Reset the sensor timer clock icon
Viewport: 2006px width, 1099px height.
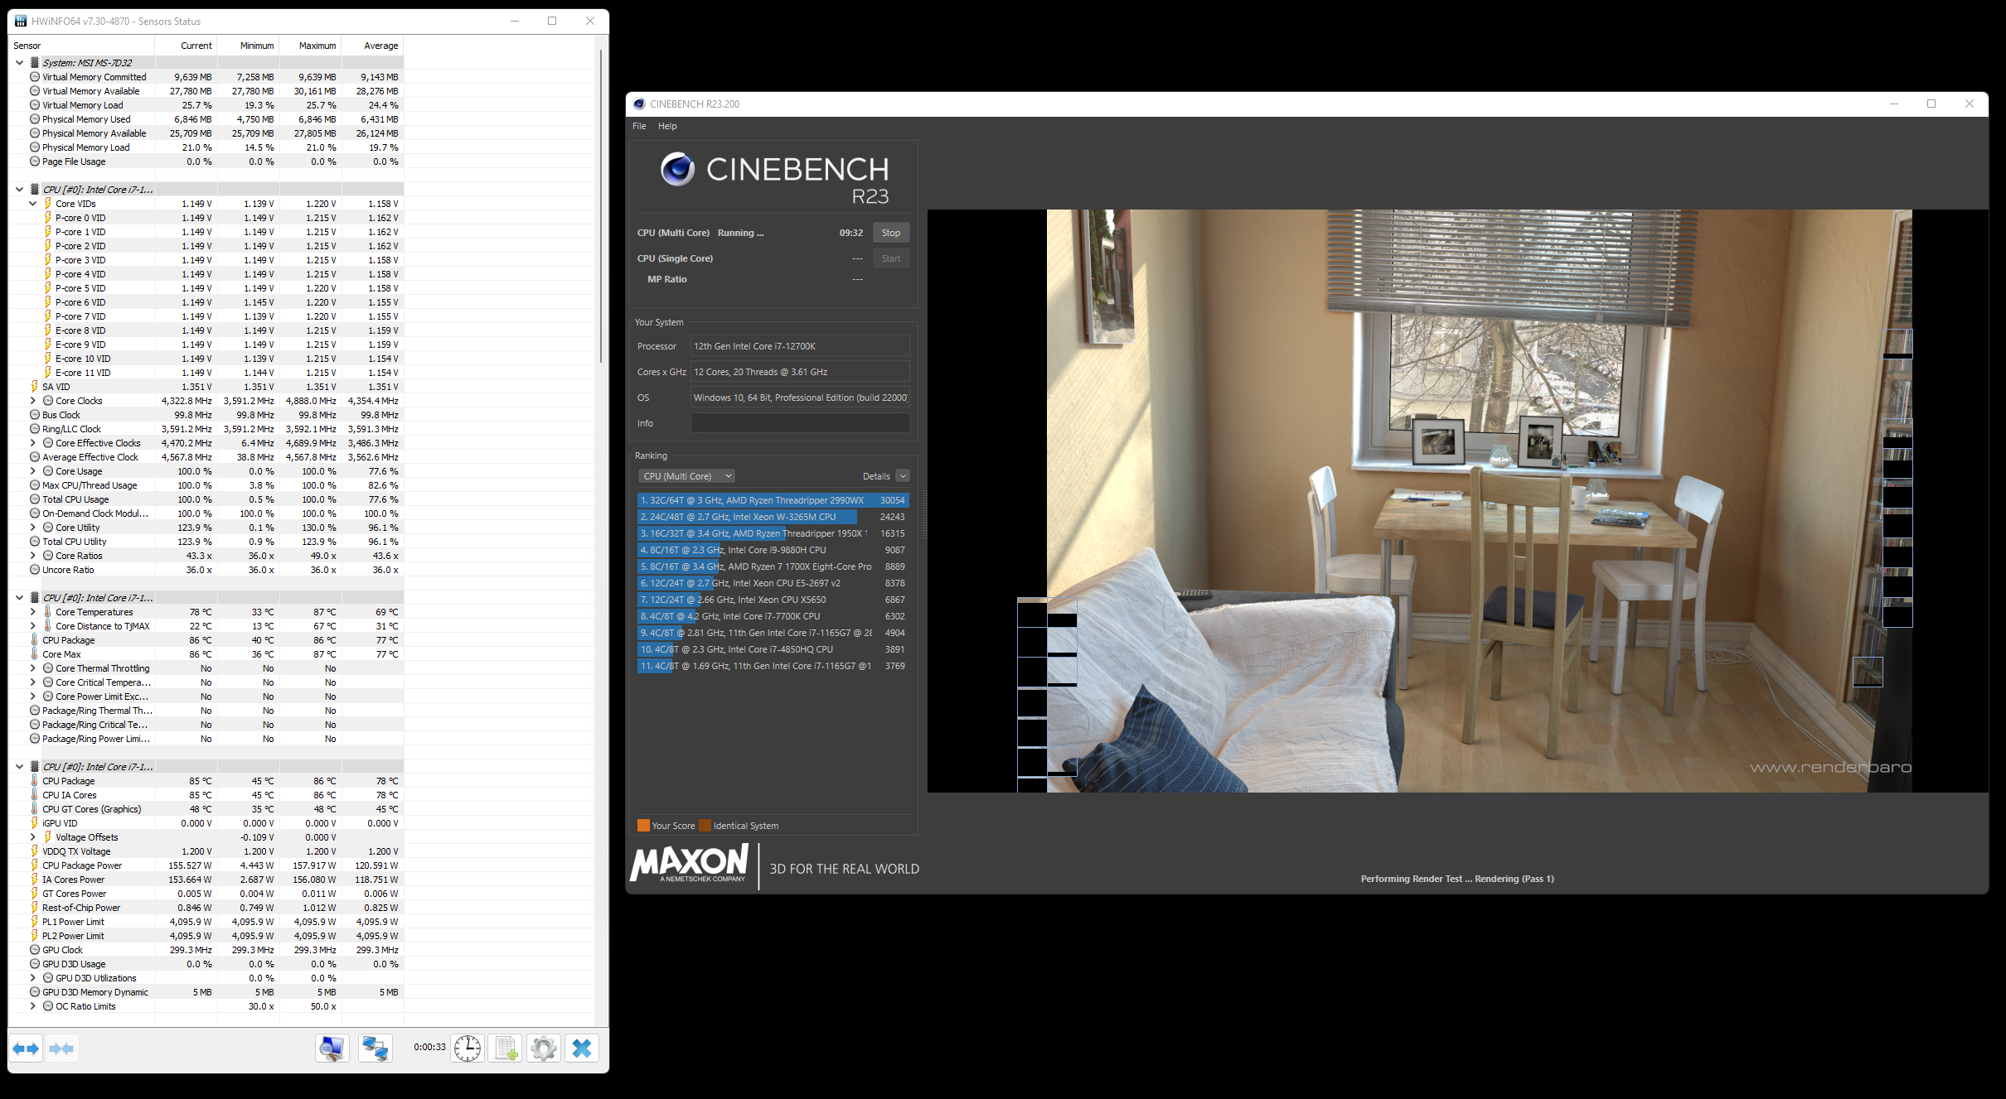click(x=468, y=1048)
